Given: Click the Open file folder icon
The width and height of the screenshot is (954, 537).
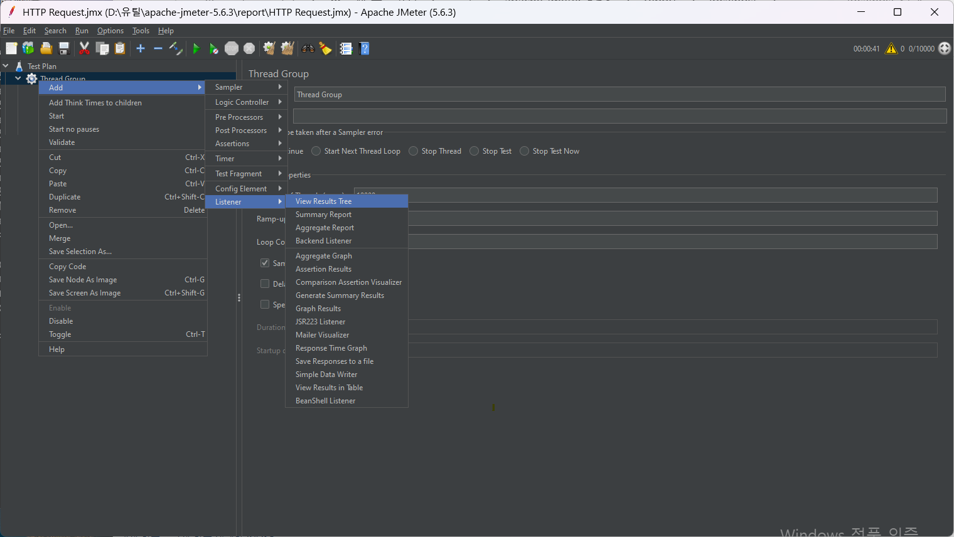Looking at the screenshot, I should tap(46, 48).
